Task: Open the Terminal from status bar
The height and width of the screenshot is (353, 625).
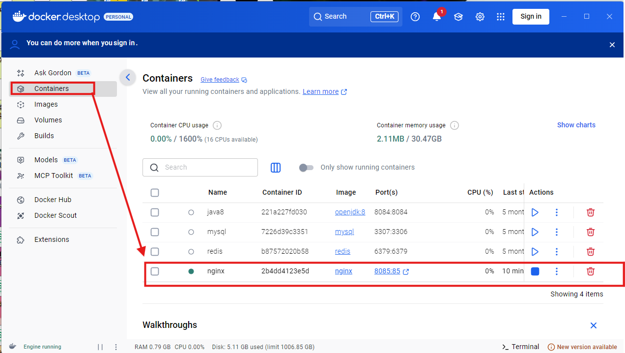Action: pyautogui.click(x=521, y=347)
